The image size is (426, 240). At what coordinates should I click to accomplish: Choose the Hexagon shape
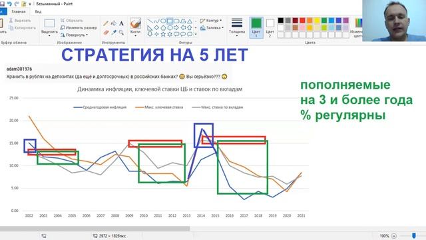point(170,27)
